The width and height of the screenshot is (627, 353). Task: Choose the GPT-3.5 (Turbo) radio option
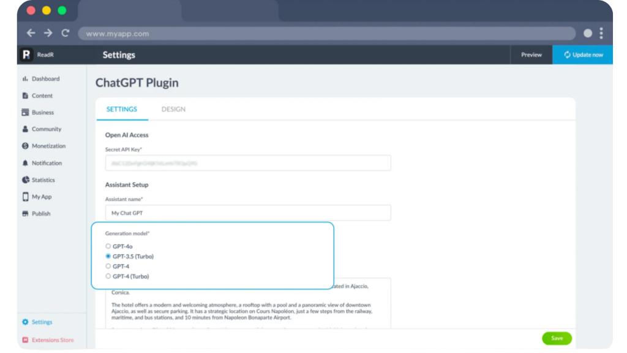(x=108, y=256)
